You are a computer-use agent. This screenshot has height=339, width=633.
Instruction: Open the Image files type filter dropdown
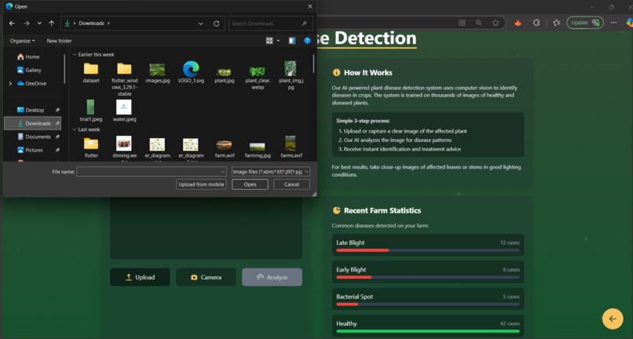point(271,172)
